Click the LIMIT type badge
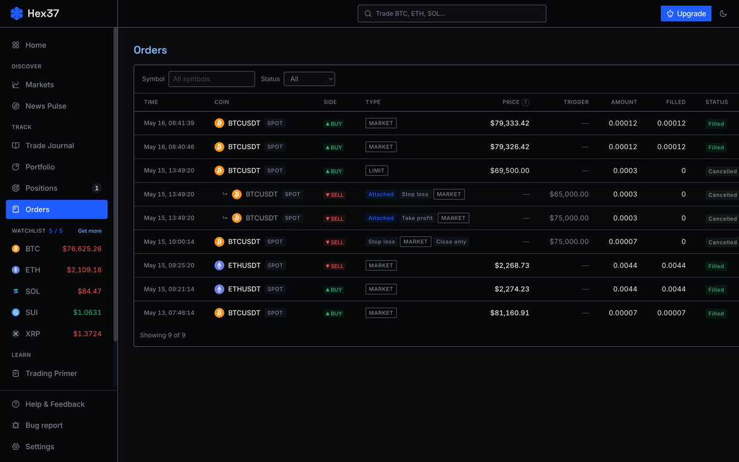739x462 pixels. point(377,171)
